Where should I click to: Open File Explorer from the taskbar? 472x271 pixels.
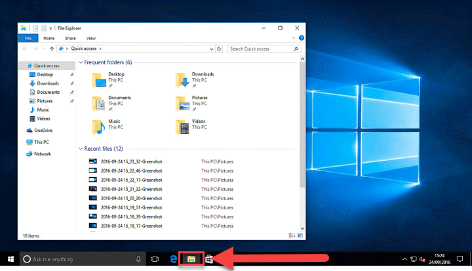[x=191, y=259]
